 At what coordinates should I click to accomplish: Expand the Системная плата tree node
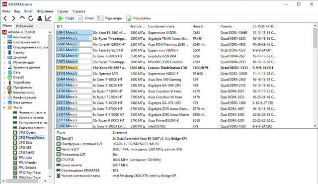point(4,42)
